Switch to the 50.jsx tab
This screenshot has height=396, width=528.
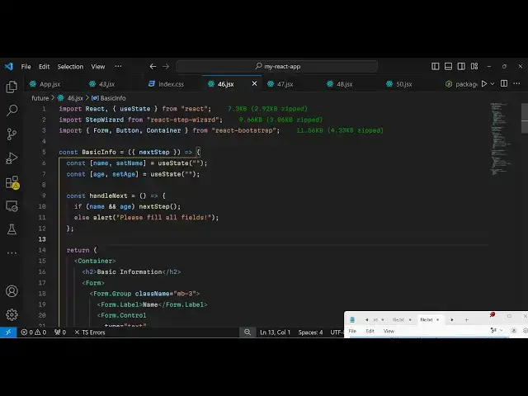[404, 84]
